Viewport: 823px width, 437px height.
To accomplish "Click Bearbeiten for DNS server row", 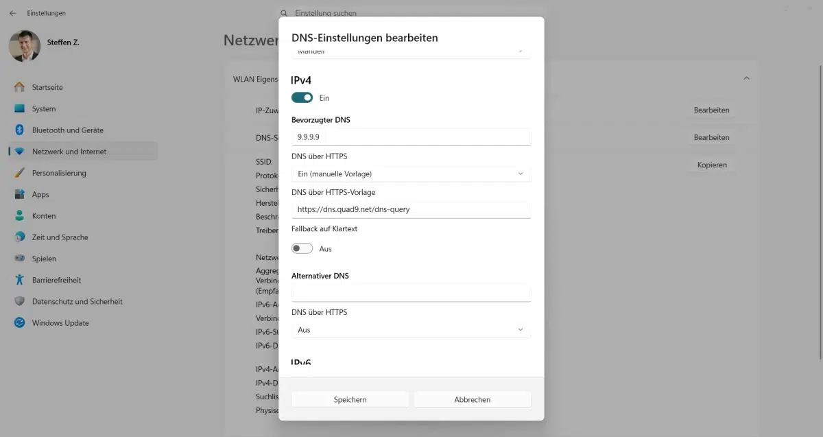I will click(x=711, y=137).
